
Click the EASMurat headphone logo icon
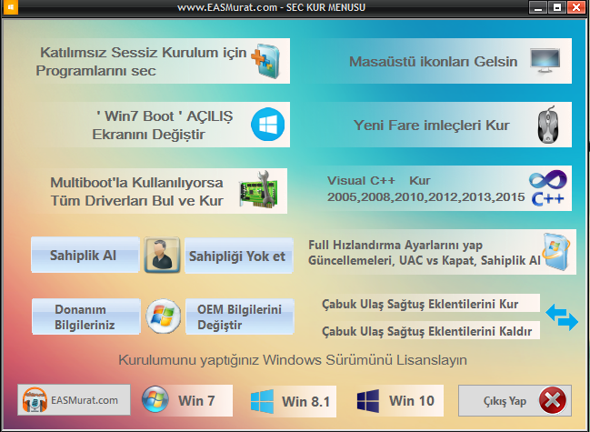click(35, 399)
